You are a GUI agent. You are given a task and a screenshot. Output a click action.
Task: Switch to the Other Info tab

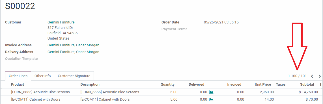[x=43, y=76]
